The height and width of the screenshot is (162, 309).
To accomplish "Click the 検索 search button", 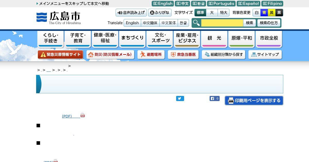I will [250, 23].
